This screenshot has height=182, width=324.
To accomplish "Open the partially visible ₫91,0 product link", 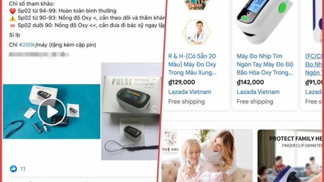I will pyautogui.click(x=313, y=64).
